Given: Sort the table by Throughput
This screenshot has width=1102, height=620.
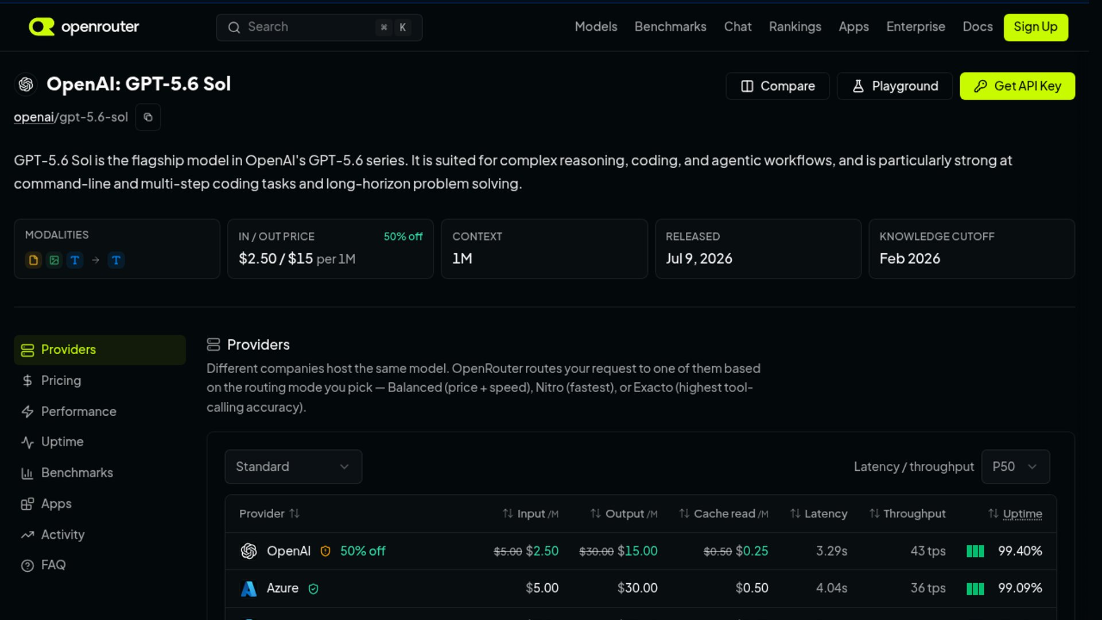Looking at the screenshot, I should coord(907,514).
